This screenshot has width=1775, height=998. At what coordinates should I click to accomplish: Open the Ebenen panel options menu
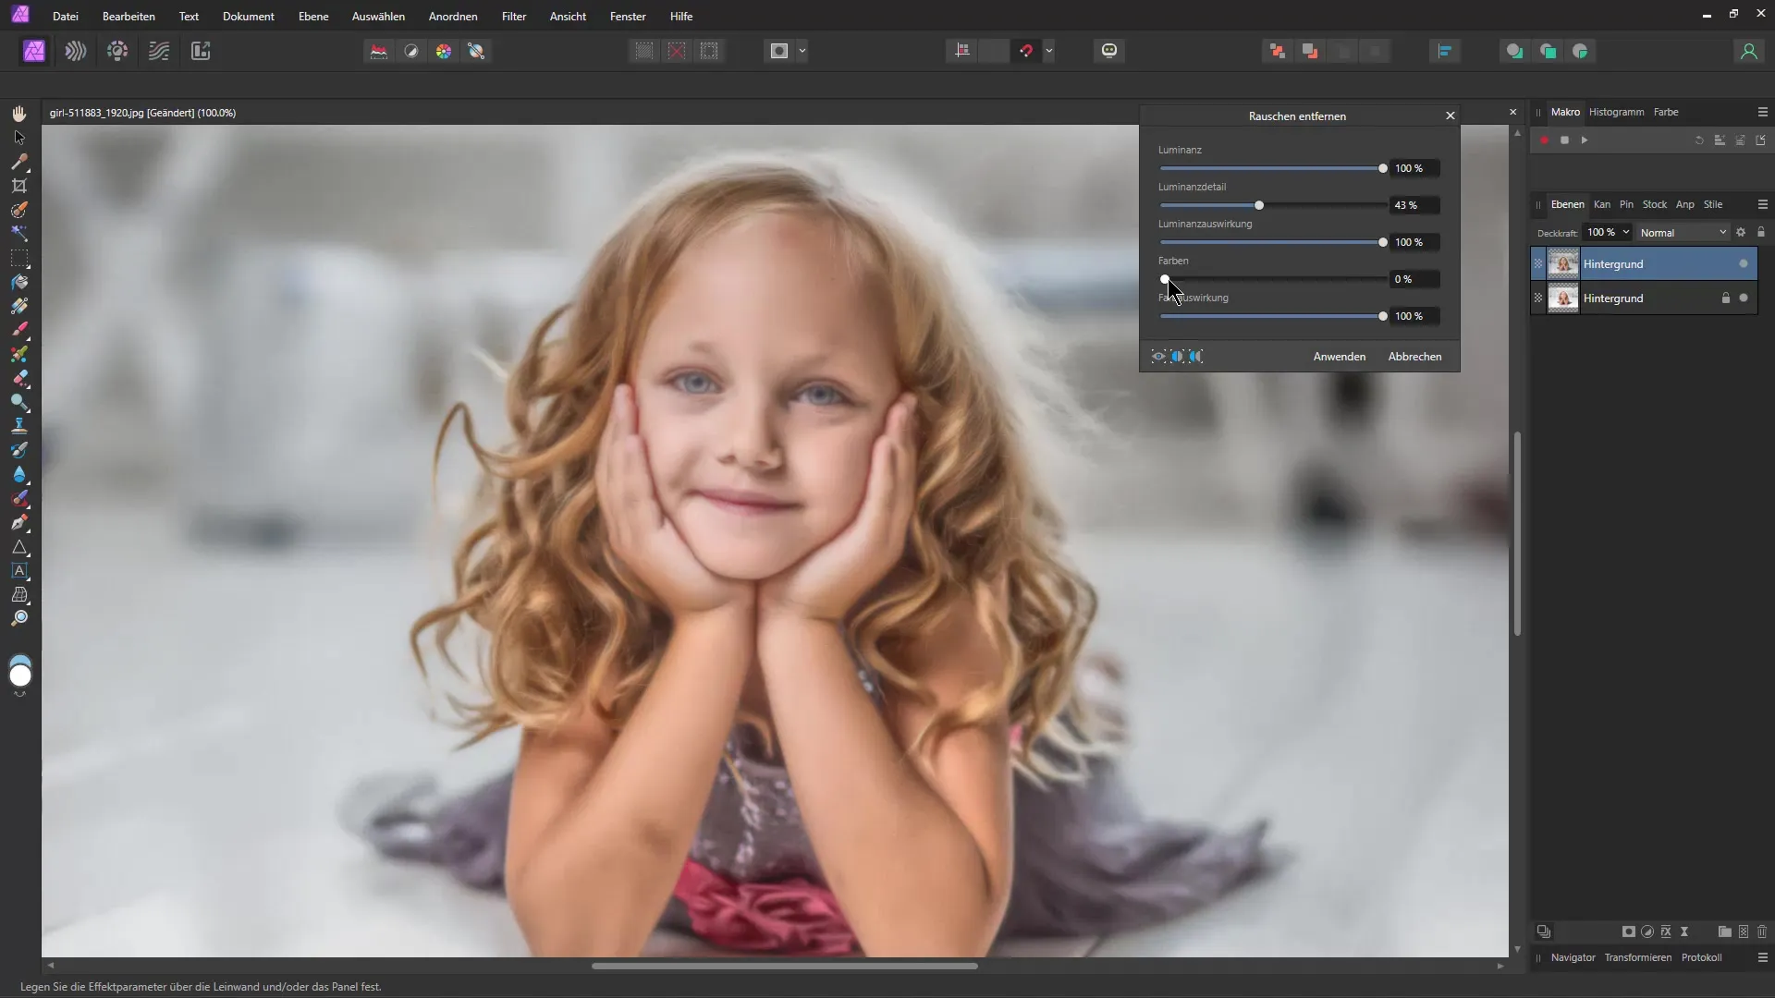[x=1762, y=205]
